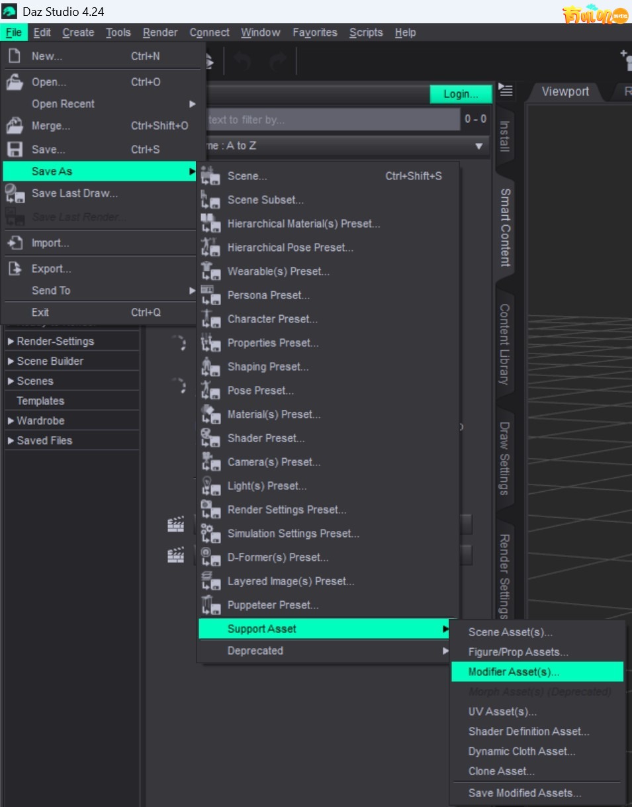Click the New file icon in File menu
Screen dimensions: 632x807
[x=14, y=56]
